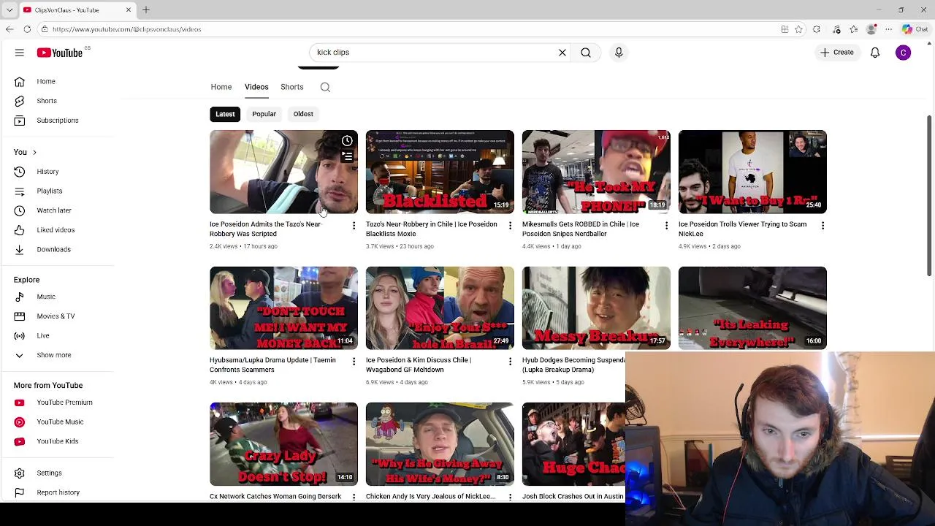The height and width of the screenshot is (526, 935).
Task: Open Chicken Andy Is Very Jealous title
Action: tap(431, 497)
